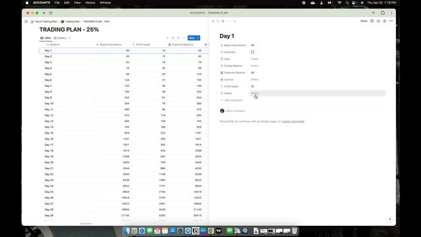Reload the page with the refresh icon
The height and width of the screenshot is (237, 421).
51,13
